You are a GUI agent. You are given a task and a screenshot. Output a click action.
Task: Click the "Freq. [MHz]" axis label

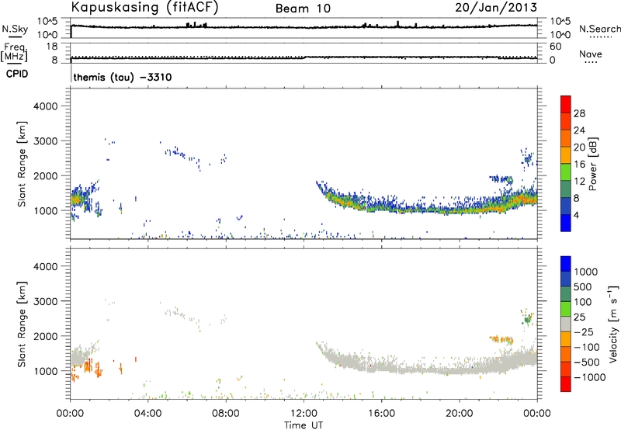tap(15, 53)
